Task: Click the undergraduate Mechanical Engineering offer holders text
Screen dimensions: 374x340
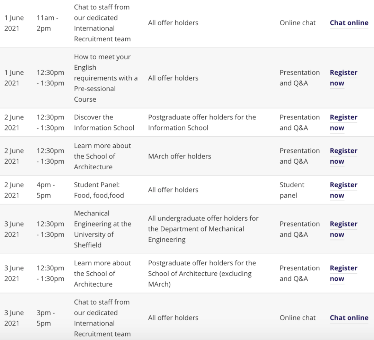Action: (x=203, y=229)
